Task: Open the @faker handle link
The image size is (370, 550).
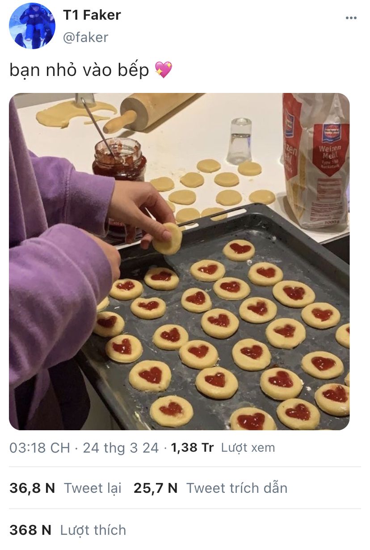Action: click(85, 37)
